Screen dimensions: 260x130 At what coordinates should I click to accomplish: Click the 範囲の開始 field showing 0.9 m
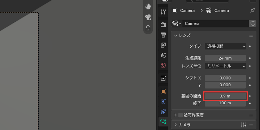(225, 96)
